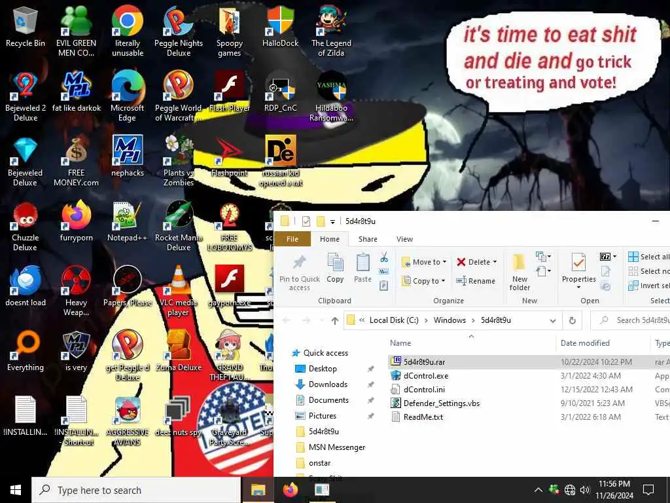This screenshot has width=670, height=503.
Task: Launch Bejeweled 2 Deluxe shortcut
Action: [x=26, y=96]
